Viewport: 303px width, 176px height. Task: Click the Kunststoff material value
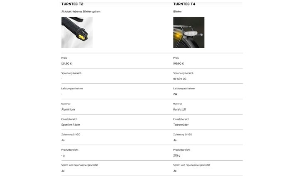[x=180, y=109]
